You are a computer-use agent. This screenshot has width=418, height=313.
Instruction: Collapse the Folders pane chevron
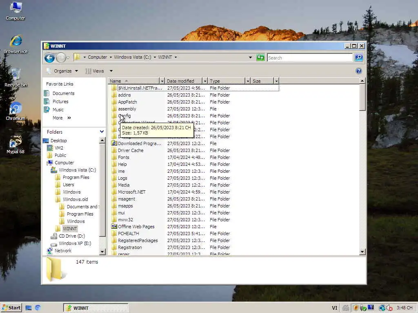click(x=102, y=132)
